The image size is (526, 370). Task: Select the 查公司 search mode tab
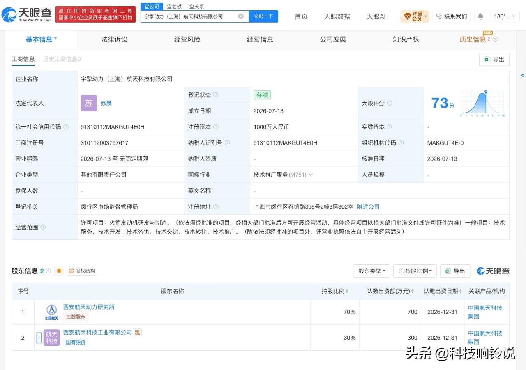pyautogui.click(x=152, y=6)
